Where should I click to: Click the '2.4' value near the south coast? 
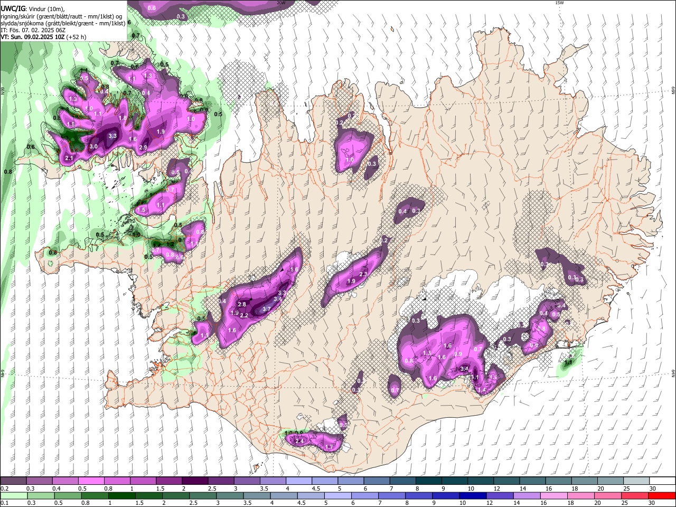click(299, 441)
